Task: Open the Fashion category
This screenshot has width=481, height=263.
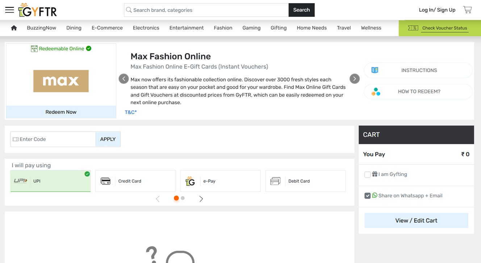Action: [x=223, y=28]
